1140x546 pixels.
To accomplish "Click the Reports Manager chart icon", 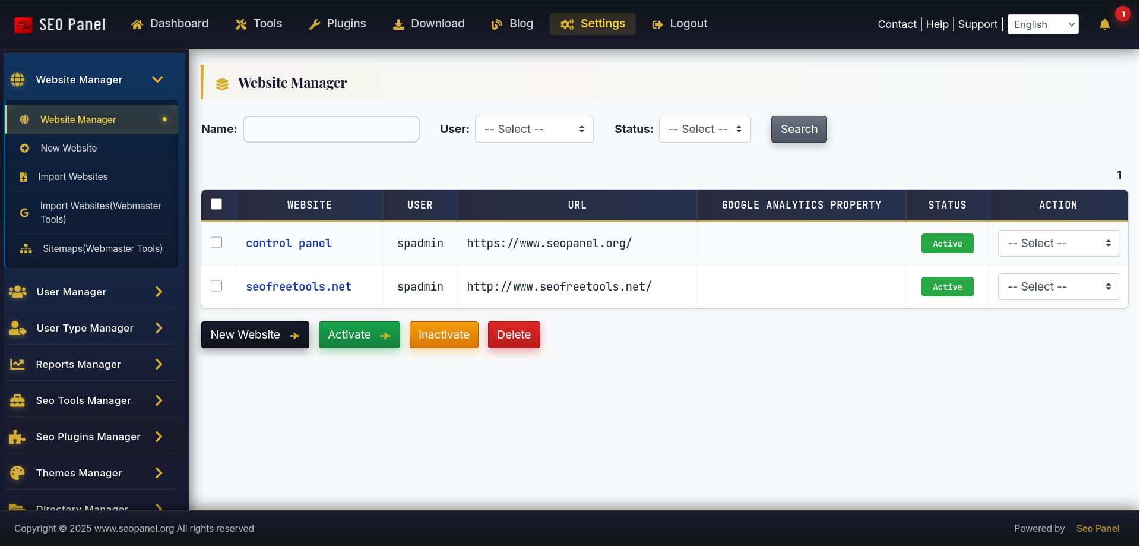I will pyautogui.click(x=17, y=364).
